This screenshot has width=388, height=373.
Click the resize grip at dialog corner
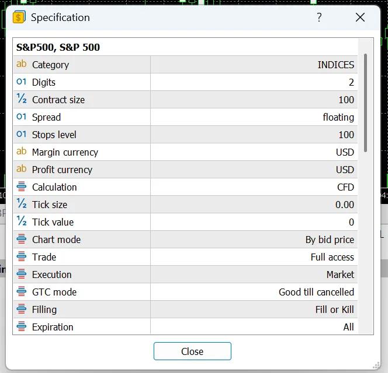376,365
